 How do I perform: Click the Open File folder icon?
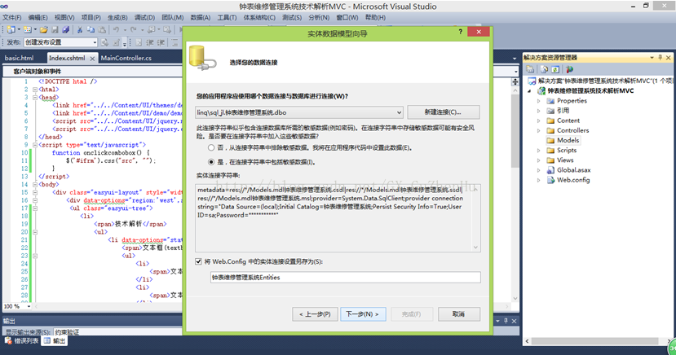pos(43,29)
